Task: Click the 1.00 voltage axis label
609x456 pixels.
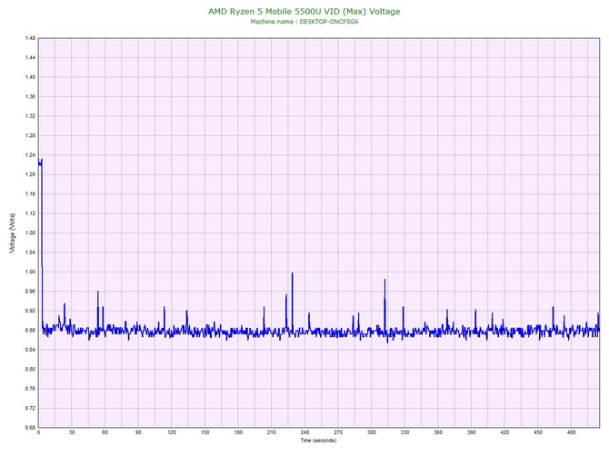Action: click(x=30, y=272)
